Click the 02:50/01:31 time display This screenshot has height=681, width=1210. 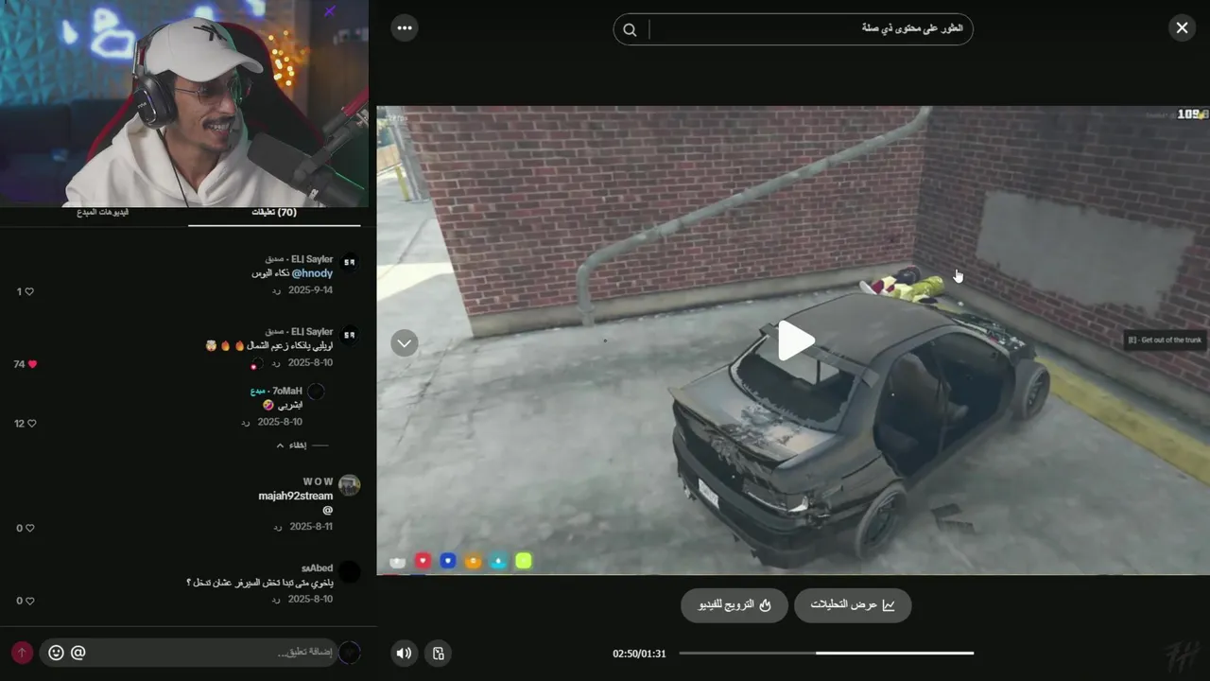pos(639,654)
